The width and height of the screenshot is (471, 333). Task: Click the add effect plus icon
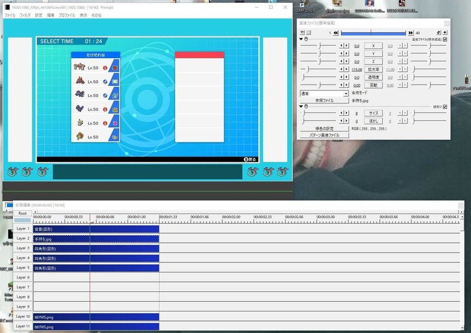point(445,32)
